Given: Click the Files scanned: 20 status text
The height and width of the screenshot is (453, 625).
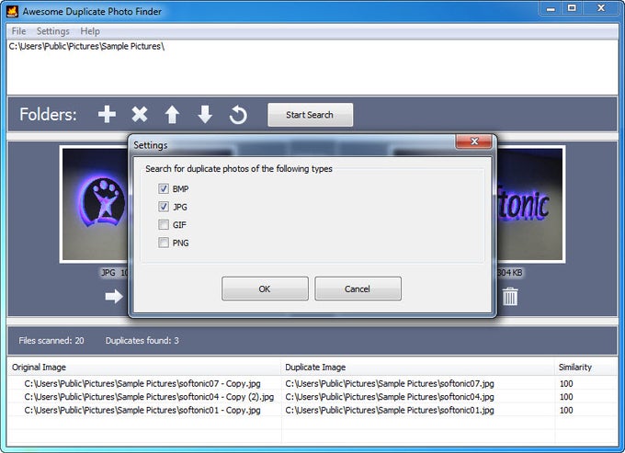Looking at the screenshot, I should point(51,341).
